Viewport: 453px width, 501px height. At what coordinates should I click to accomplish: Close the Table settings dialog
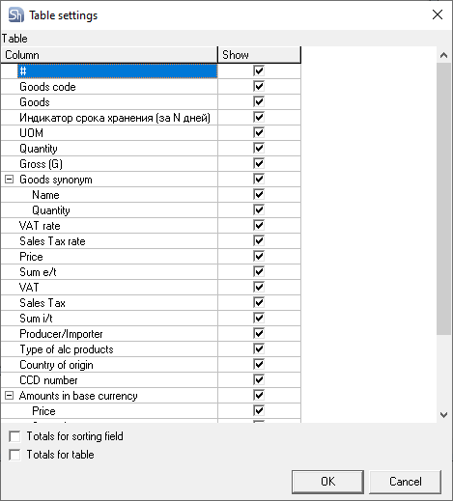click(438, 14)
